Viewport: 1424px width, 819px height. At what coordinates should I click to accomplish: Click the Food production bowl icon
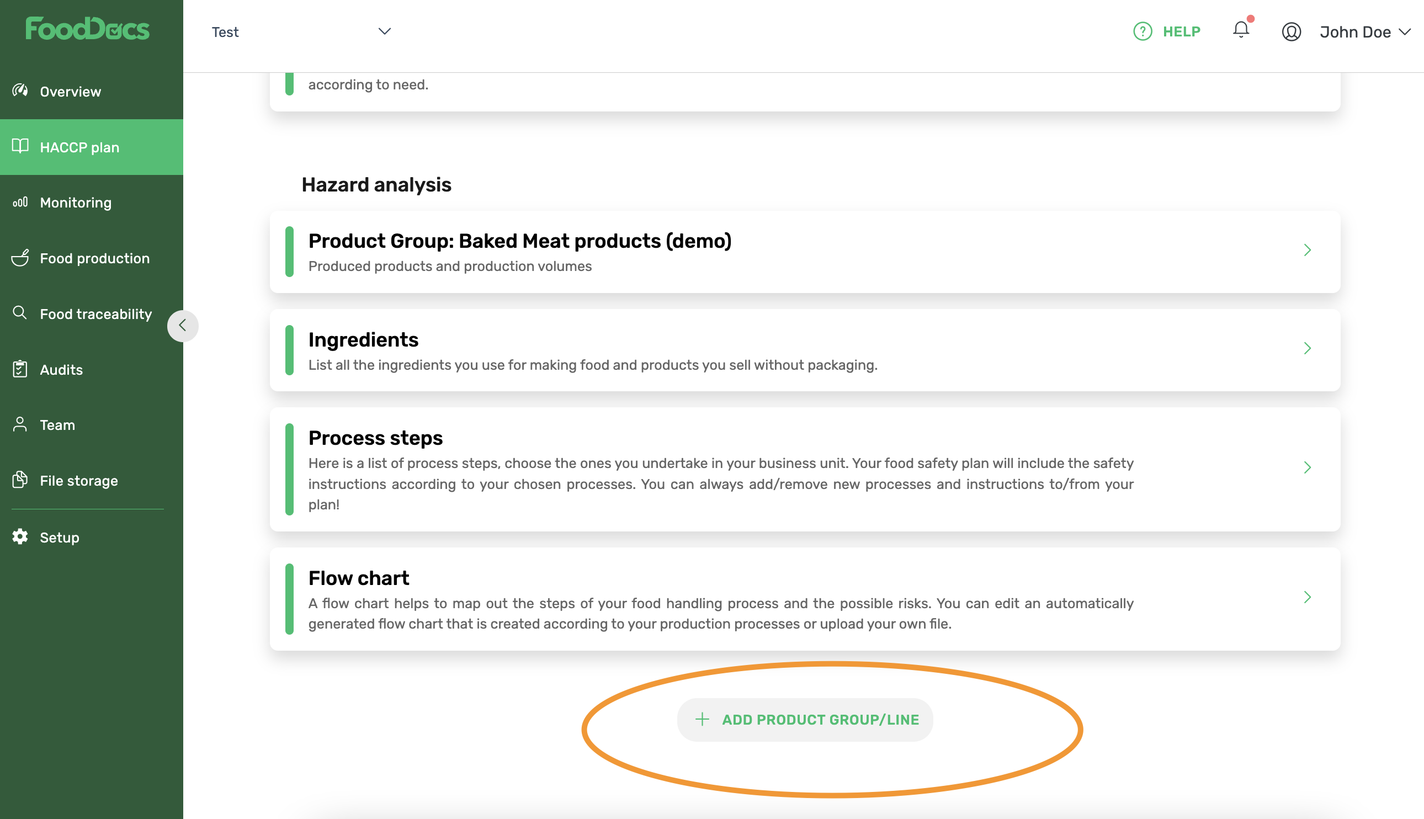point(20,258)
